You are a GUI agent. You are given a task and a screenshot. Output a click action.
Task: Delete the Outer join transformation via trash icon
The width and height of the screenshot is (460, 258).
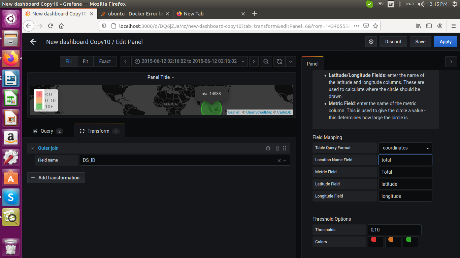(277, 148)
